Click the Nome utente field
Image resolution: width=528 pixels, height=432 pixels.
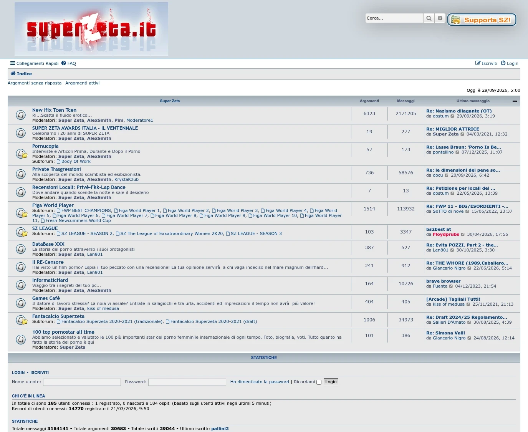click(x=82, y=382)
